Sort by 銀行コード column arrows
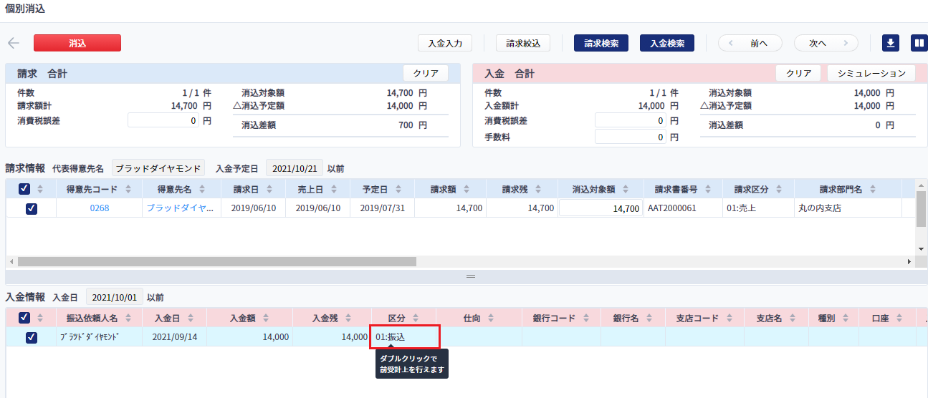Image resolution: width=928 pixels, height=398 pixels. click(x=585, y=318)
